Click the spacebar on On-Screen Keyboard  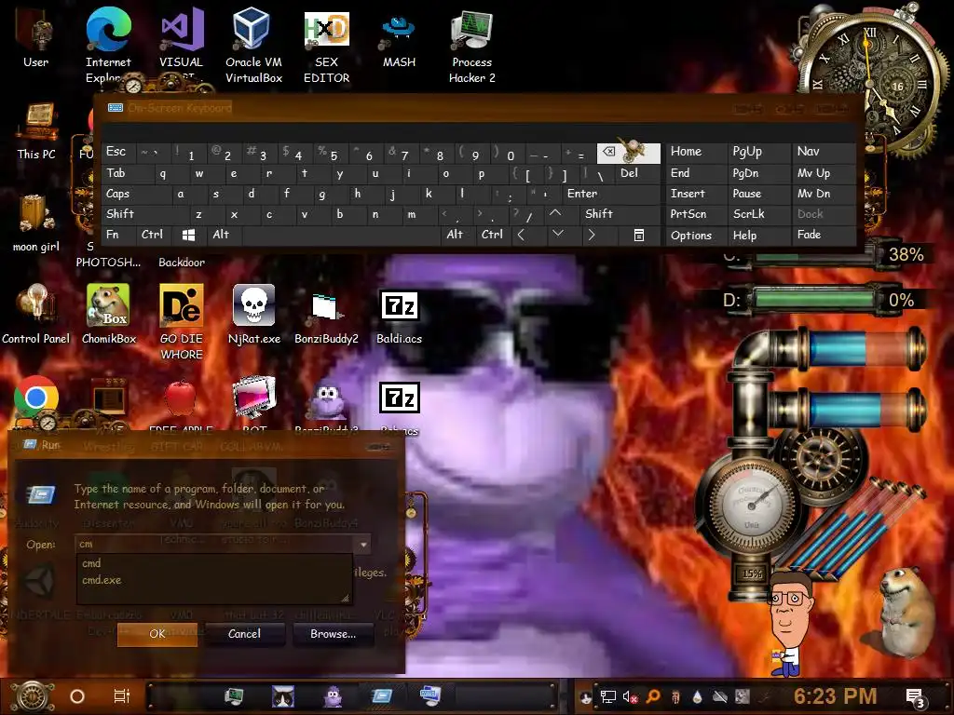pyautogui.click(x=341, y=236)
